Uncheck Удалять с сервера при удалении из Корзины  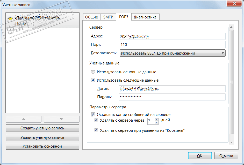[x=96, y=130]
